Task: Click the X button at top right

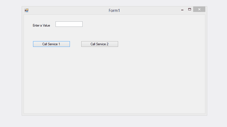Action: (199, 9)
